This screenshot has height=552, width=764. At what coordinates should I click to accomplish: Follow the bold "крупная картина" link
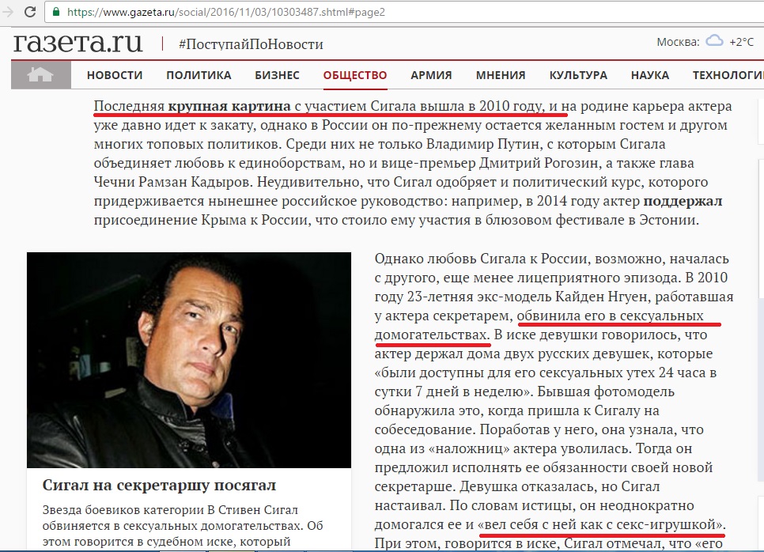coord(229,106)
